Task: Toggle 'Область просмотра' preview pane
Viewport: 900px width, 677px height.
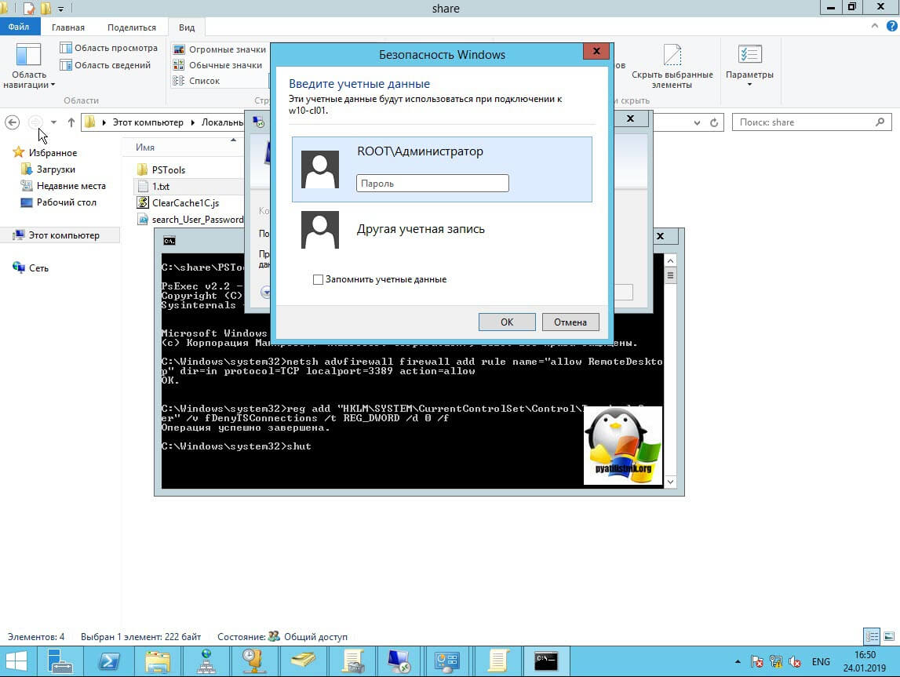Action: [x=108, y=48]
